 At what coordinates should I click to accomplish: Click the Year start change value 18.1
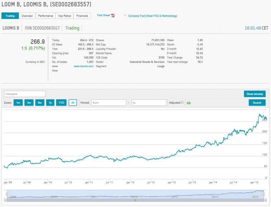pyautogui.click(x=200, y=62)
